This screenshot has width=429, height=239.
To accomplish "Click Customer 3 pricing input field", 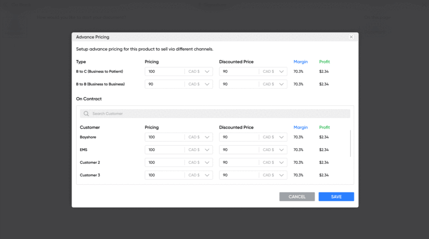I will click(x=164, y=175).
